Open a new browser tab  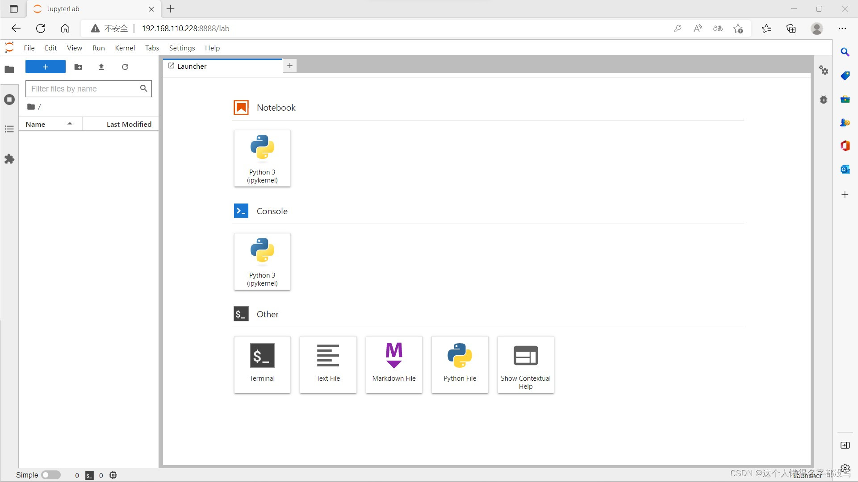171,8
